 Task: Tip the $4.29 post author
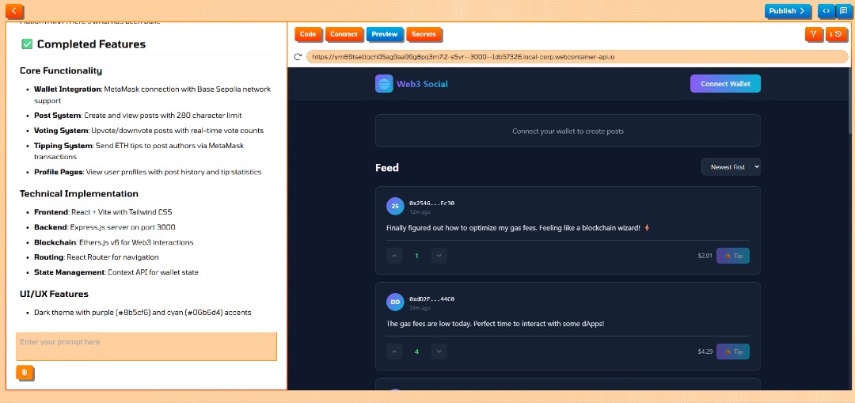(x=733, y=352)
